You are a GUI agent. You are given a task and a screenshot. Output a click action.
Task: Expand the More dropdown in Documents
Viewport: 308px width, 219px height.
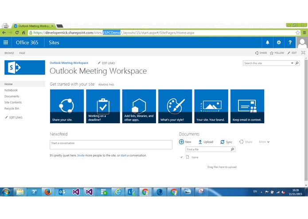point(264,142)
